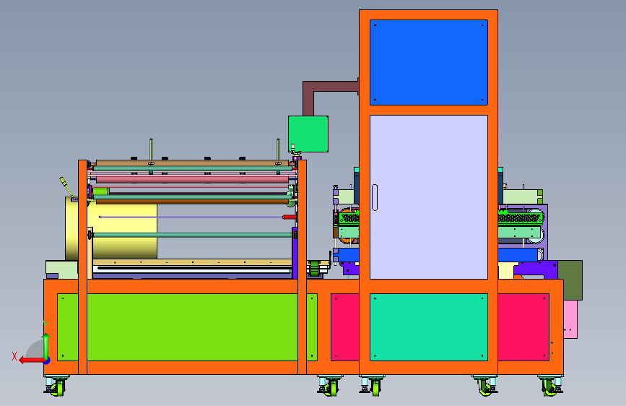This screenshot has height=406, width=626.
Task: Select the brown top roller
Action: (192, 163)
